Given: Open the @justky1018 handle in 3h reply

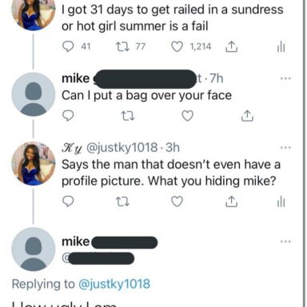Looking at the screenshot, I should (122, 147).
